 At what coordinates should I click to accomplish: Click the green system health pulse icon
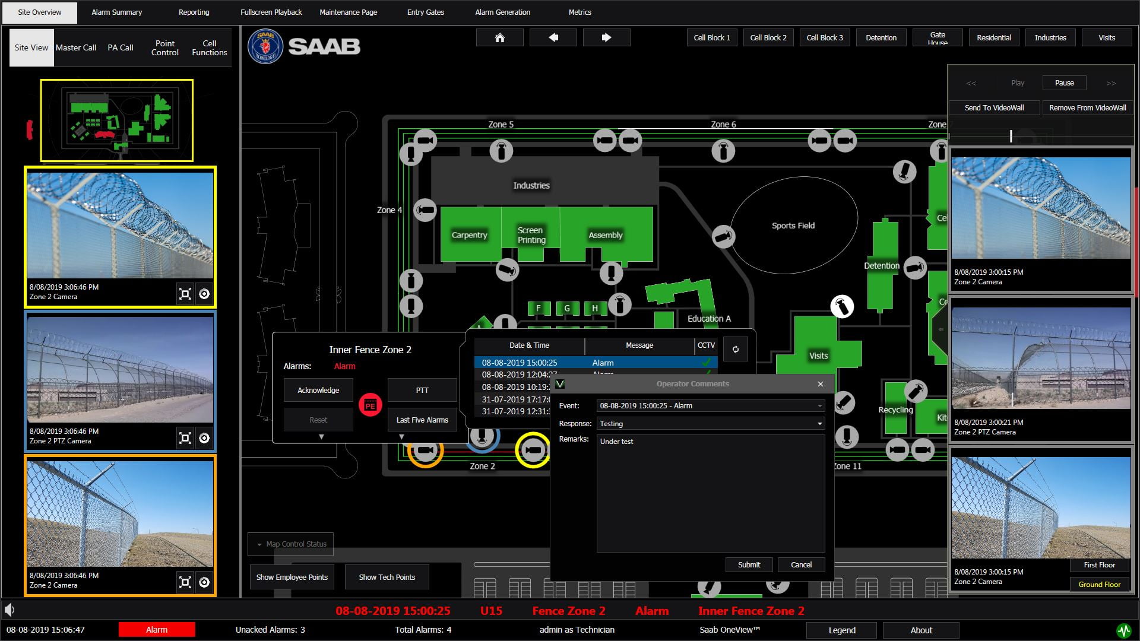point(1123,630)
